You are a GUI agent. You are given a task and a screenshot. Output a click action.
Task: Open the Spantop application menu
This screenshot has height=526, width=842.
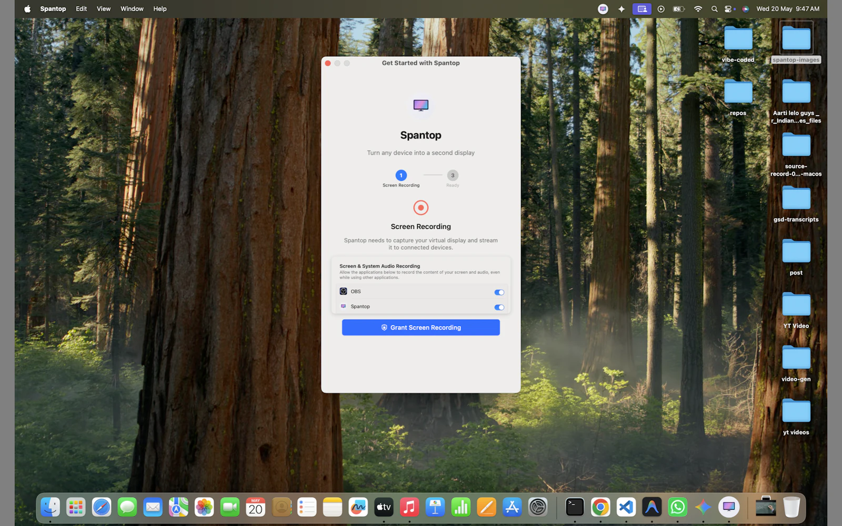point(53,9)
